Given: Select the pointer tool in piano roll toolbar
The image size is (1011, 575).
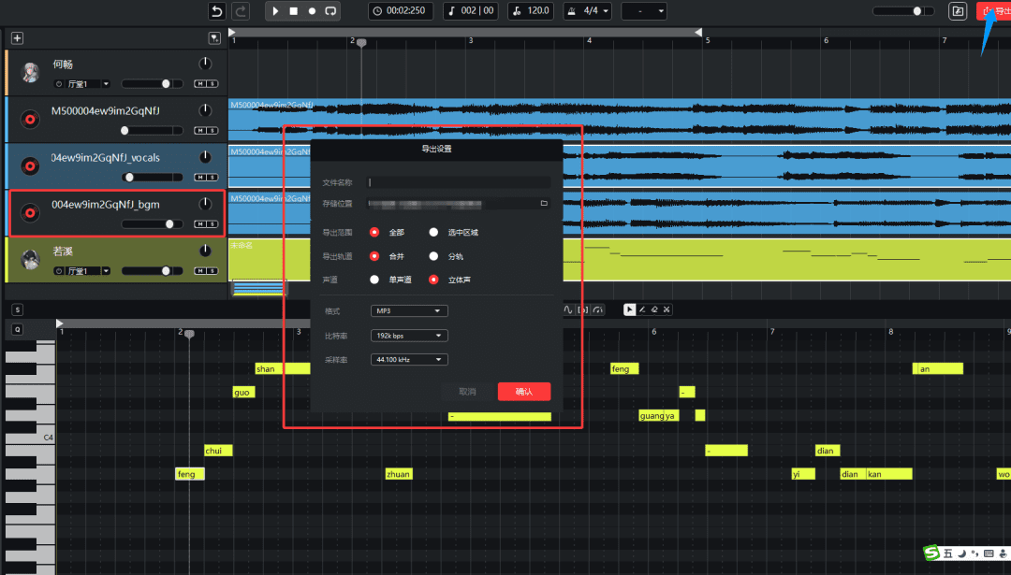Looking at the screenshot, I should click(x=629, y=309).
